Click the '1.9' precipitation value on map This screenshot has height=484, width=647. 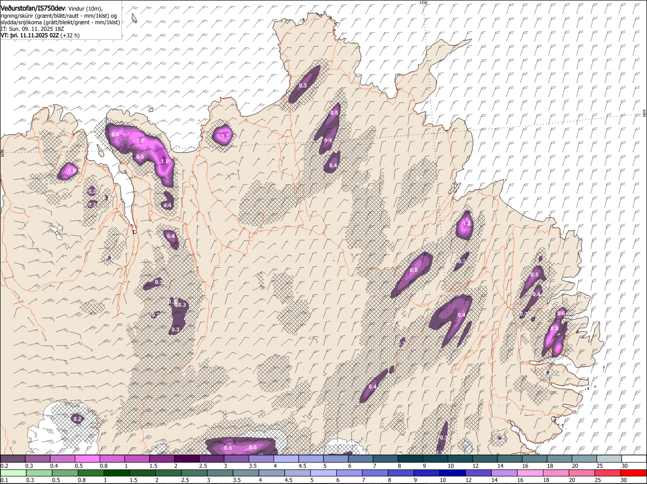(x=164, y=162)
